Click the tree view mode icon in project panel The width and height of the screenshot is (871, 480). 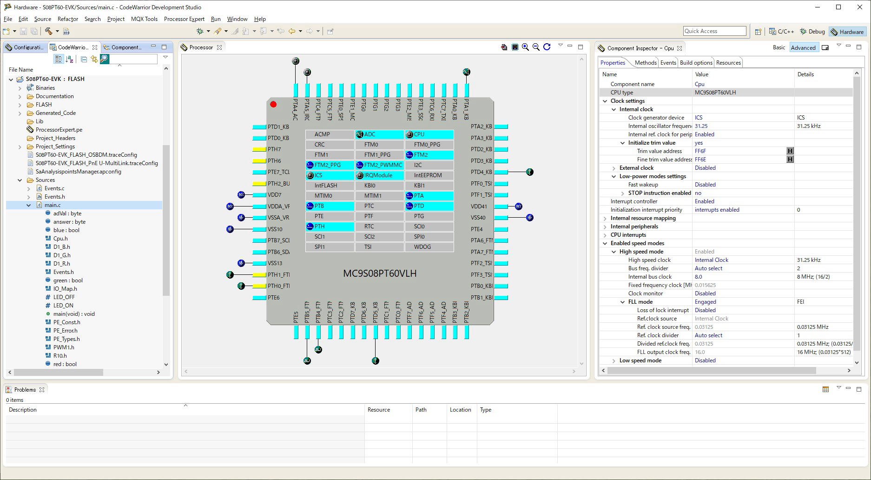click(x=58, y=59)
